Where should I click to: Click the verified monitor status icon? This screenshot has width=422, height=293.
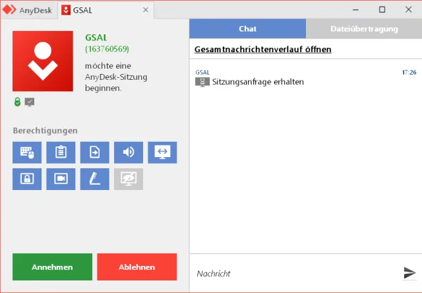pos(30,102)
